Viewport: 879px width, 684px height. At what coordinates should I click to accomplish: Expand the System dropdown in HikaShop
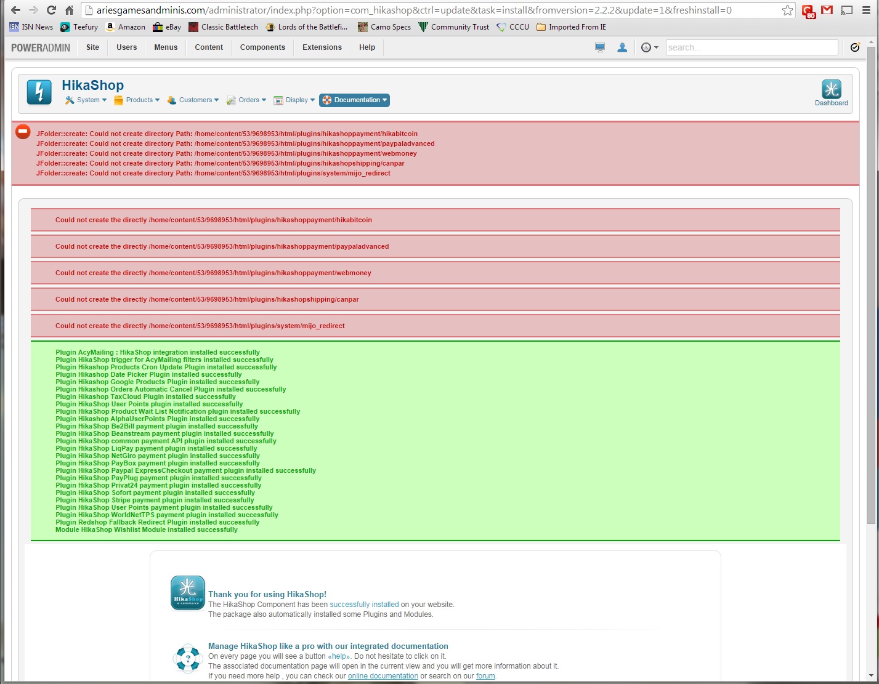(86, 100)
